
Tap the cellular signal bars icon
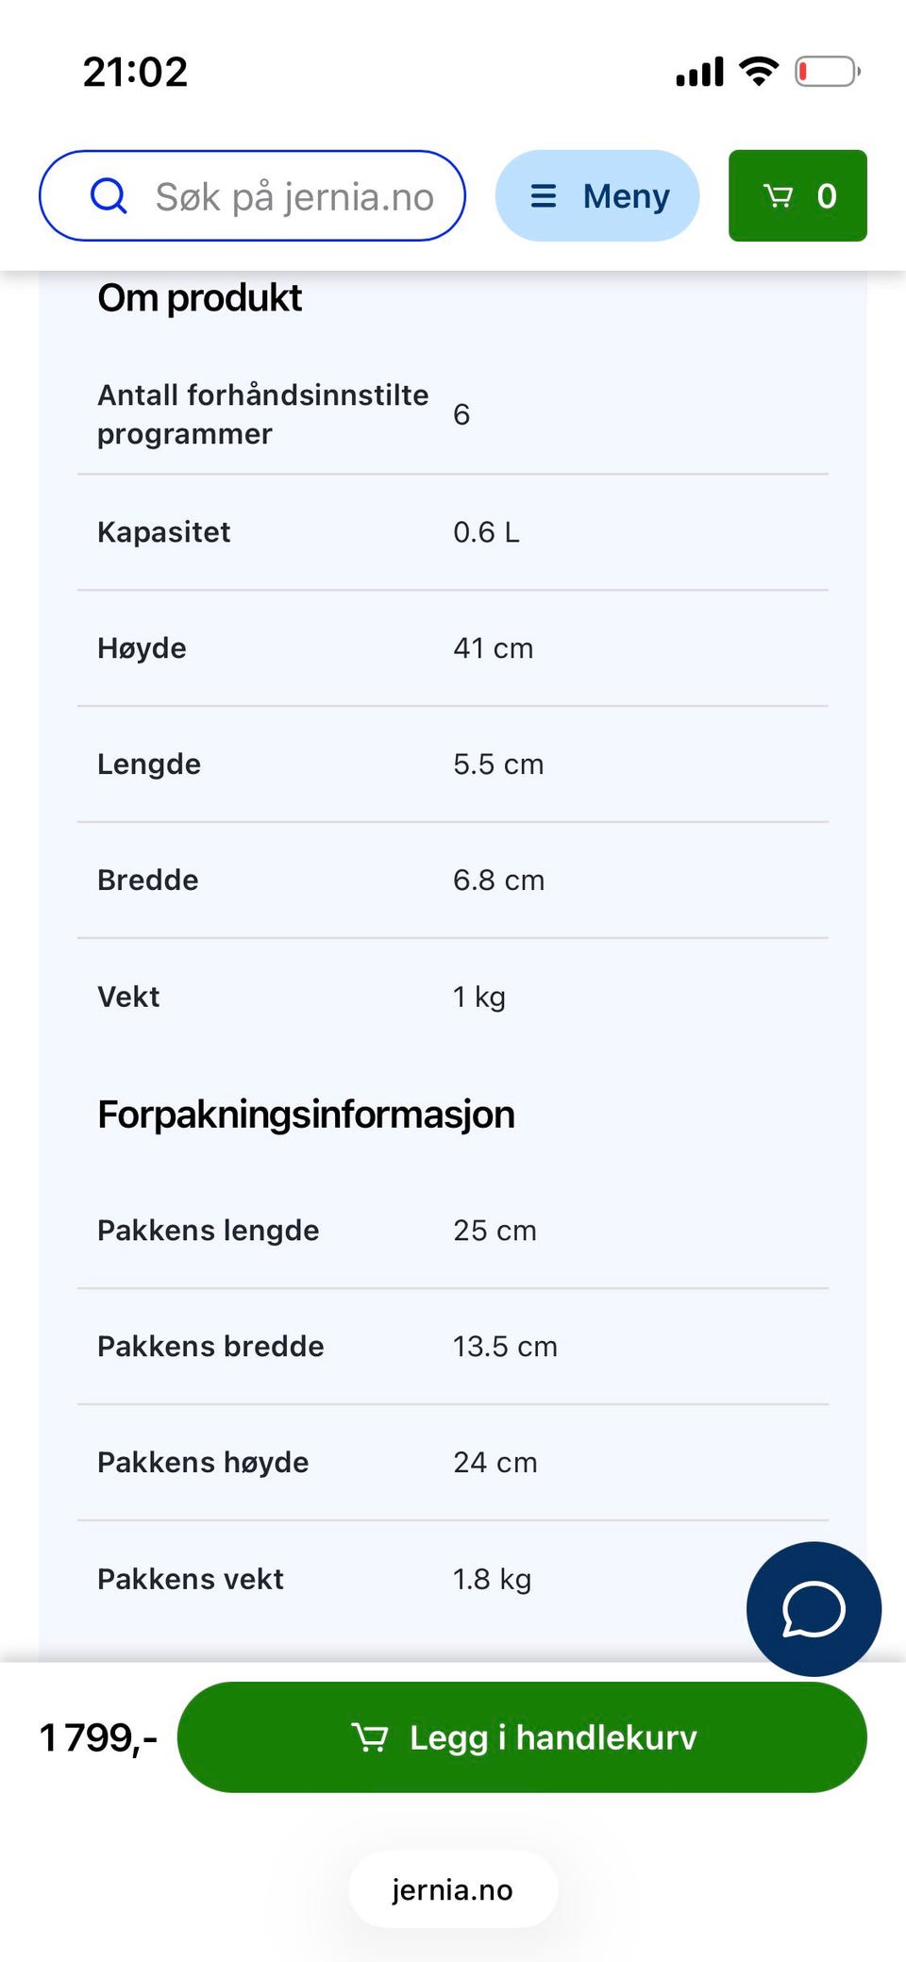click(699, 72)
